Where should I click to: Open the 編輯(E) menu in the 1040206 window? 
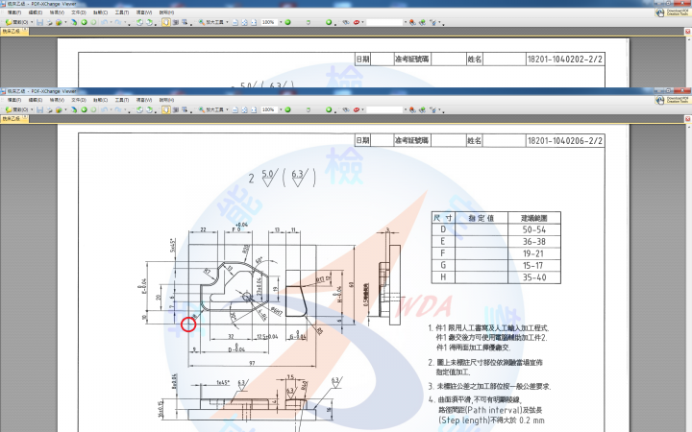[36, 100]
